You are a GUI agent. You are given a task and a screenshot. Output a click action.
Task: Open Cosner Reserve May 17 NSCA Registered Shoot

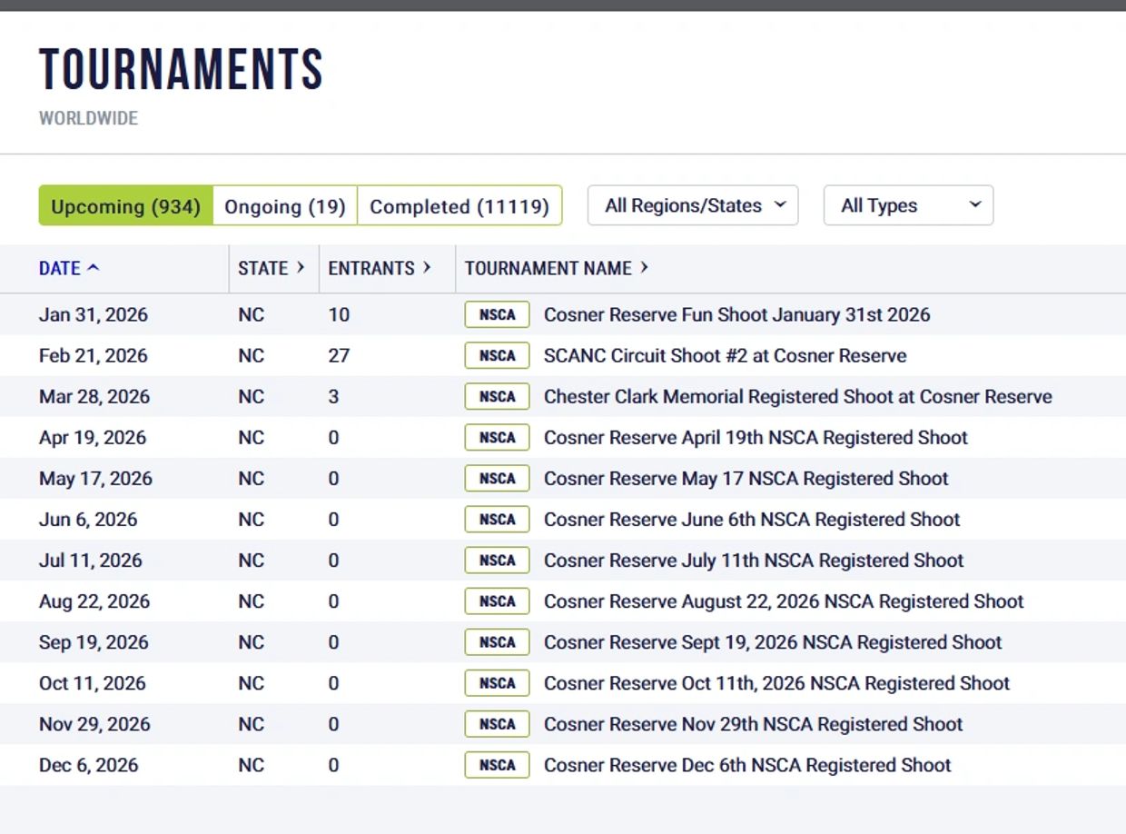pyautogui.click(x=746, y=479)
